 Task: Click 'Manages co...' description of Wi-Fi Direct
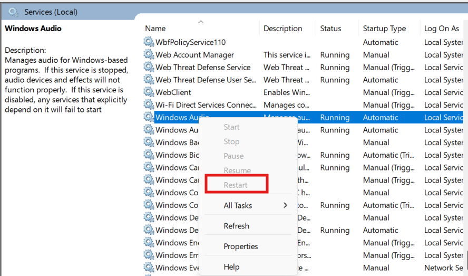tap(286, 105)
